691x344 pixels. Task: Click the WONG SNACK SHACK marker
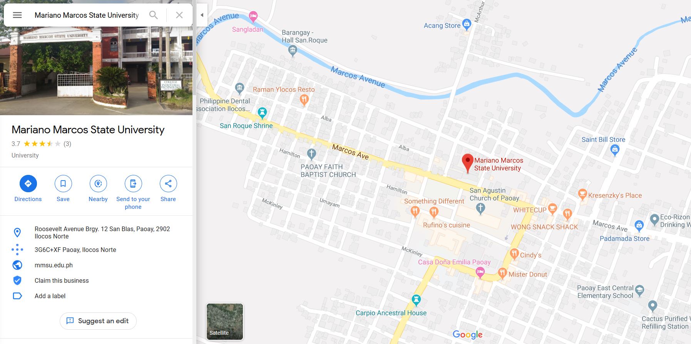click(x=567, y=214)
